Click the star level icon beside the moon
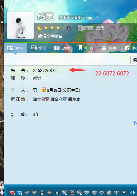The width and height of the screenshot is (137, 196). pyautogui.click(x=46, y=28)
